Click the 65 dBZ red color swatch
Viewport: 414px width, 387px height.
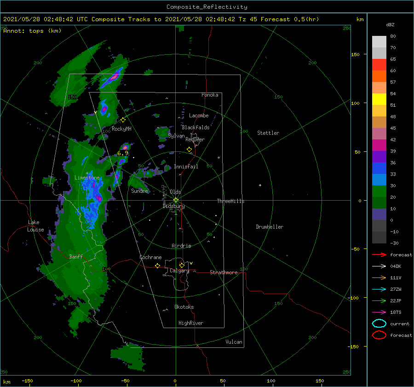pos(379,64)
